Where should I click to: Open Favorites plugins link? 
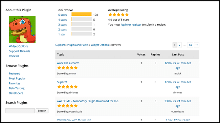[x=14, y=83]
